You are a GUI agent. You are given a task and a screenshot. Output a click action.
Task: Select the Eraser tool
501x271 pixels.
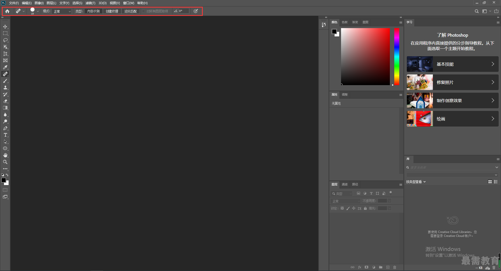(x=5, y=101)
